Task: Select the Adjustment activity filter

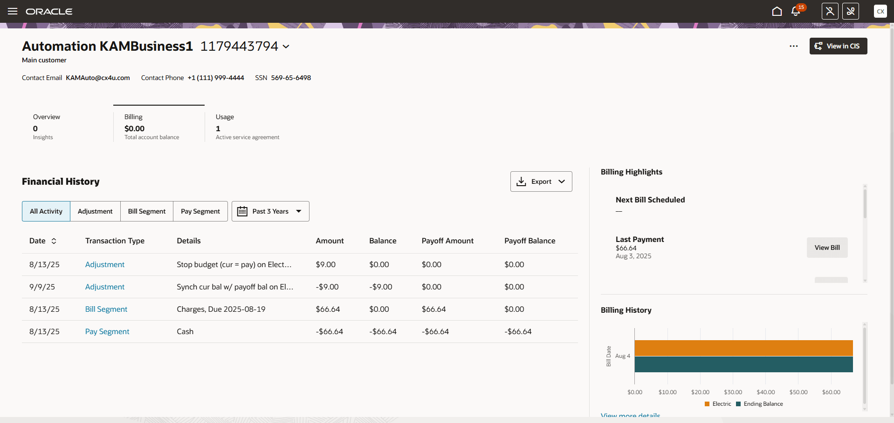Action: pos(95,211)
